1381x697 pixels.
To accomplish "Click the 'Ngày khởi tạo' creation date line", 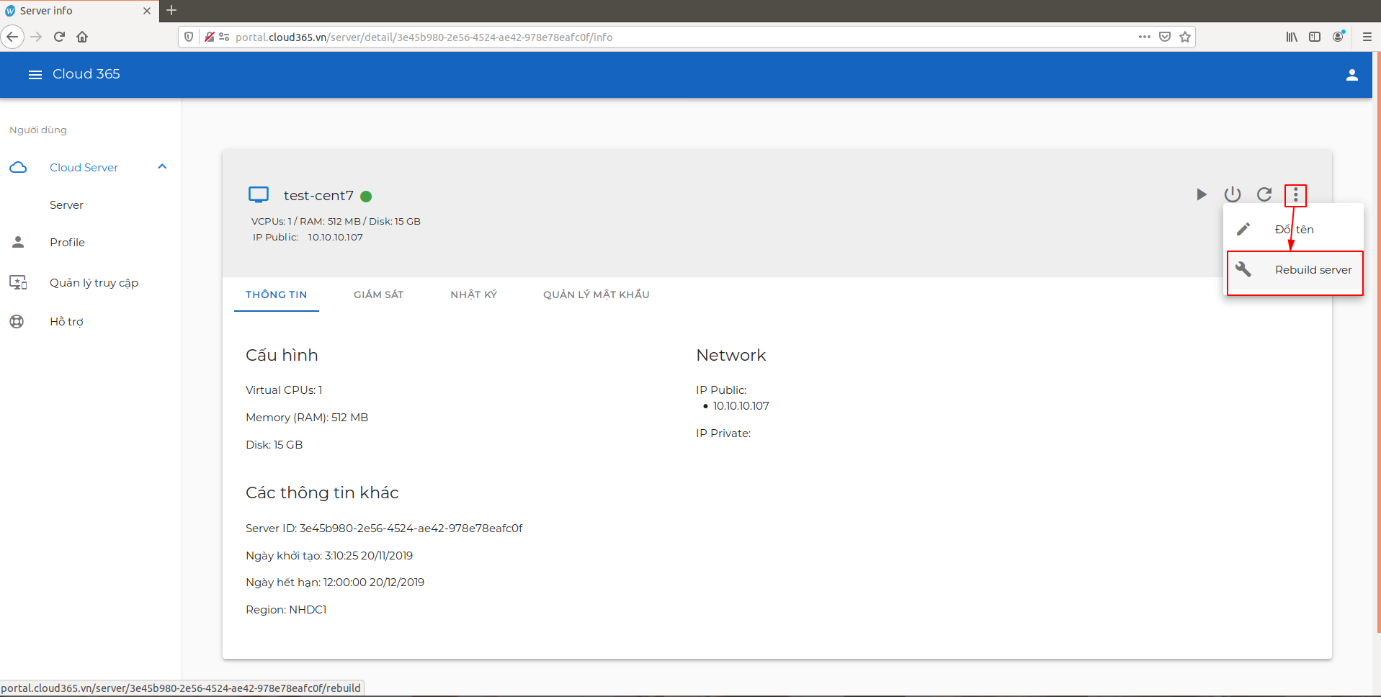I will coord(329,556).
